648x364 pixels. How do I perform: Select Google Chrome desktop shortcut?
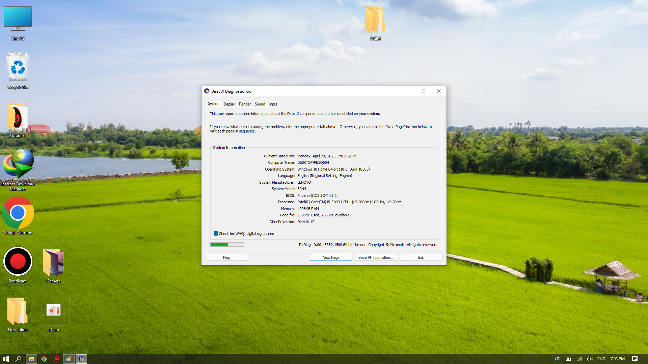18,216
